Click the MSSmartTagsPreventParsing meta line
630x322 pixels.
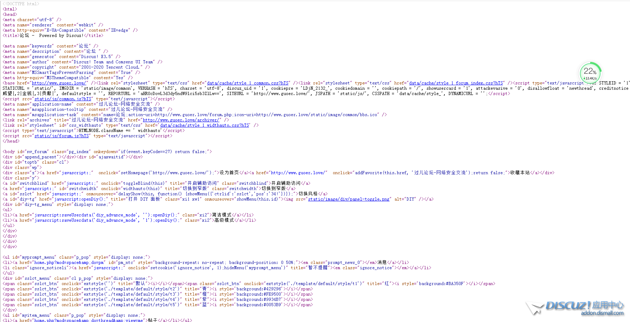71,72
